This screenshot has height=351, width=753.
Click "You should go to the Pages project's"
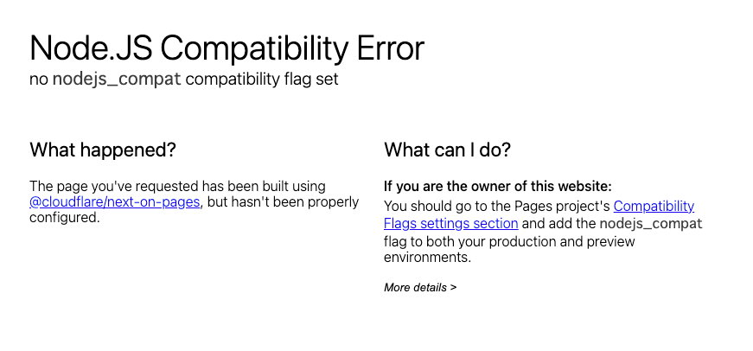click(x=497, y=206)
